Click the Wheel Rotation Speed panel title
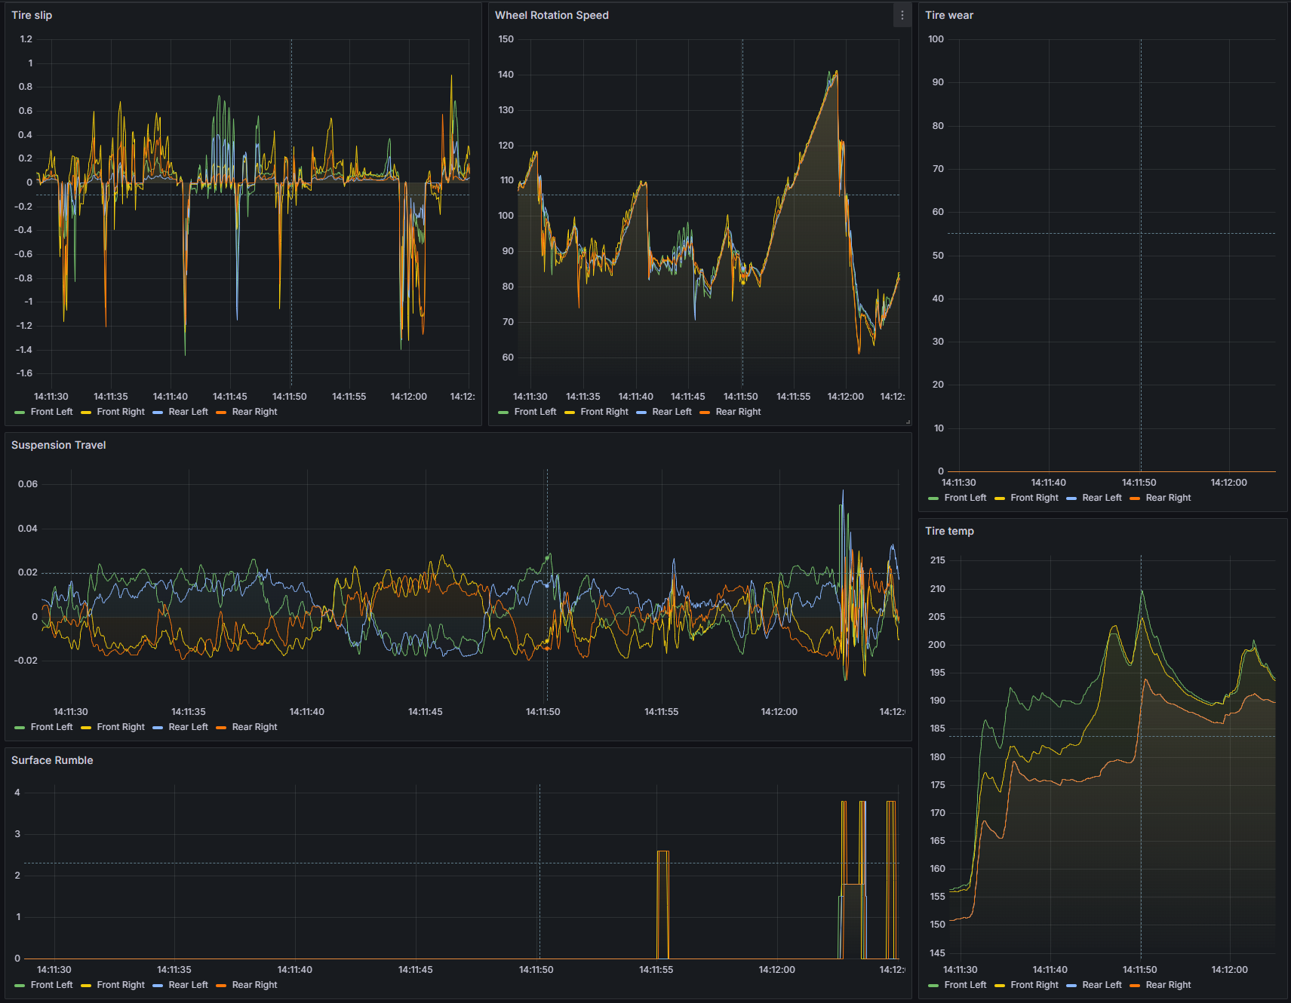Viewport: 1291px width, 1003px height. click(552, 15)
